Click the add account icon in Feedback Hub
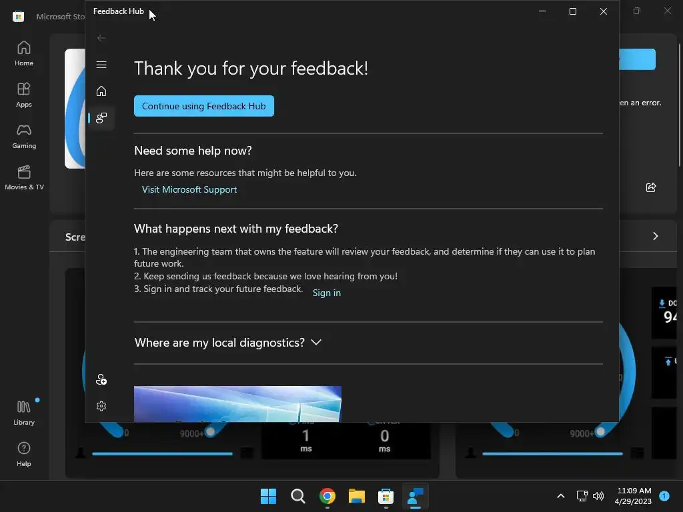This screenshot has width=683, height=512. click(101, 379)
